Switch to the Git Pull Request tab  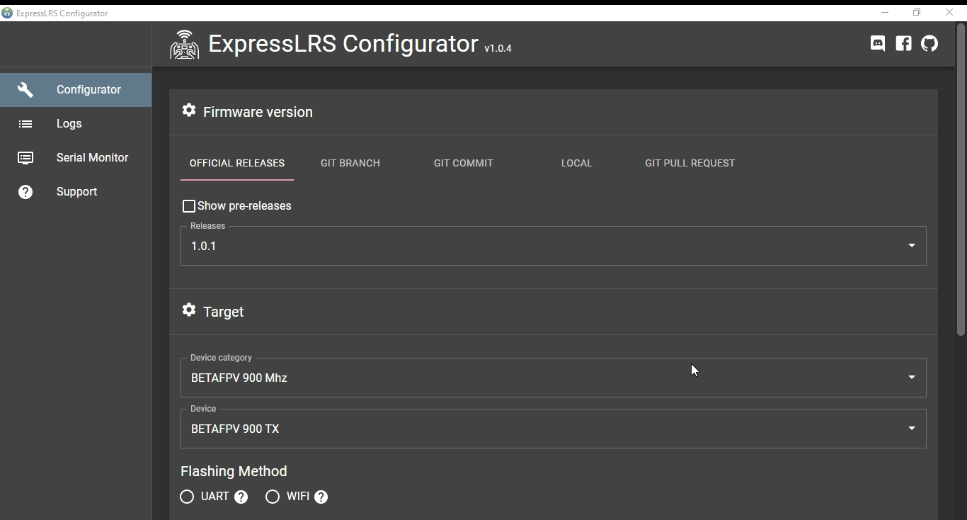690,163
